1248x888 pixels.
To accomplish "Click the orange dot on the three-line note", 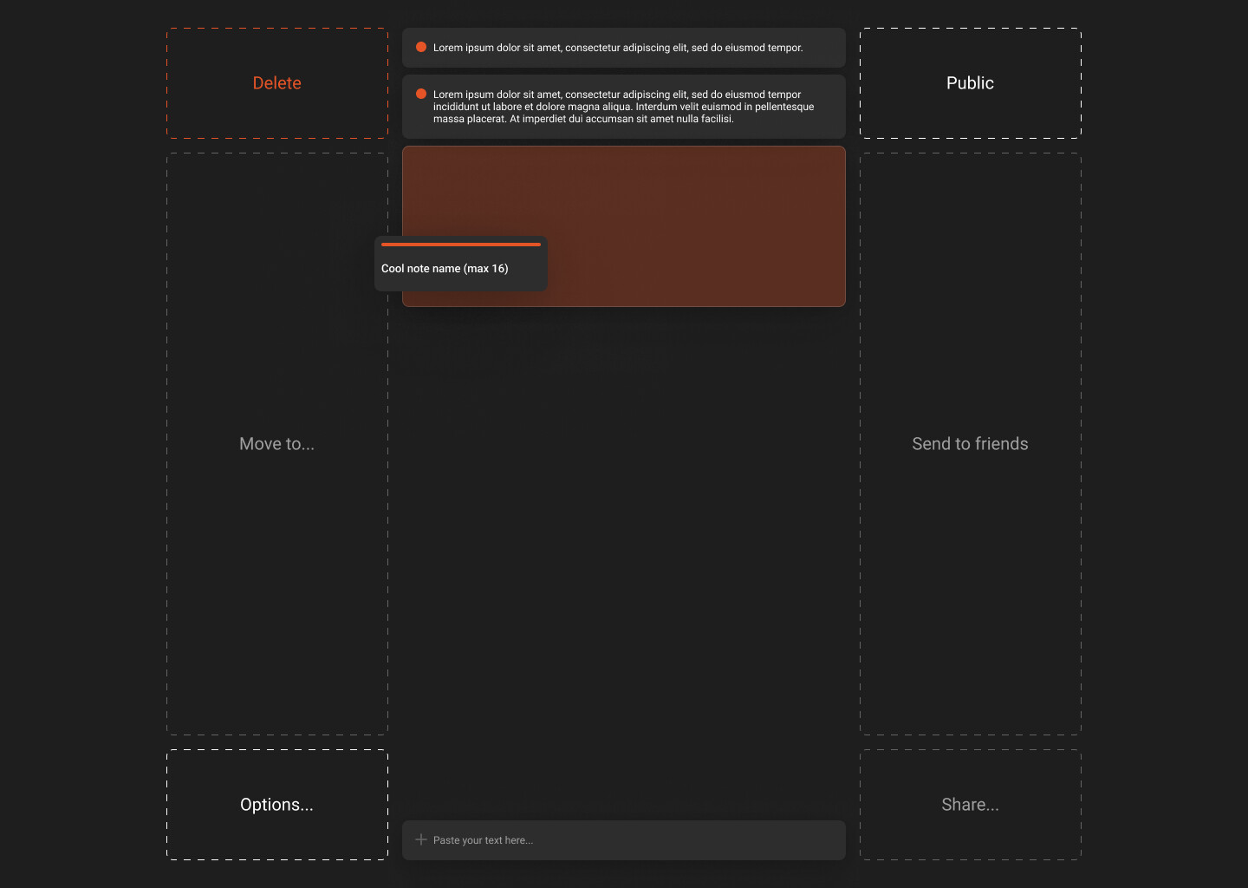I will 421,94.
